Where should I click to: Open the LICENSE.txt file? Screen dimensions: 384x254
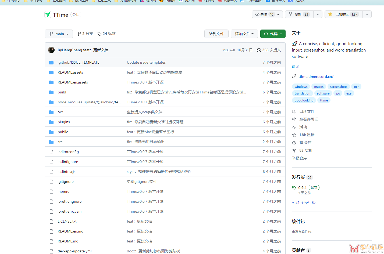(x=67, y=221)
